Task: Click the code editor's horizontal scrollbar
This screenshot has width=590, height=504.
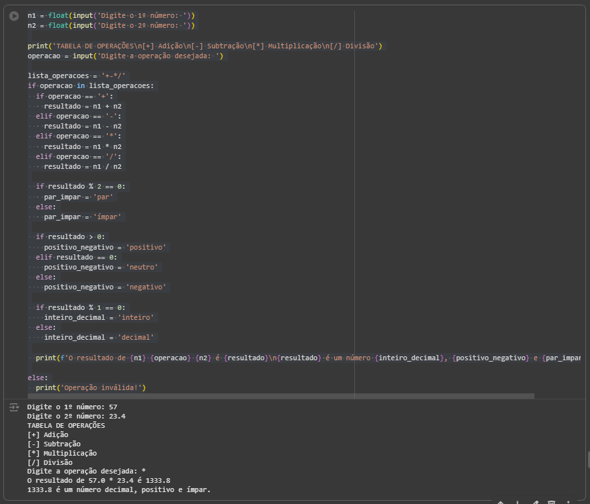Action: pyautogui.click(x=281, y=396)
